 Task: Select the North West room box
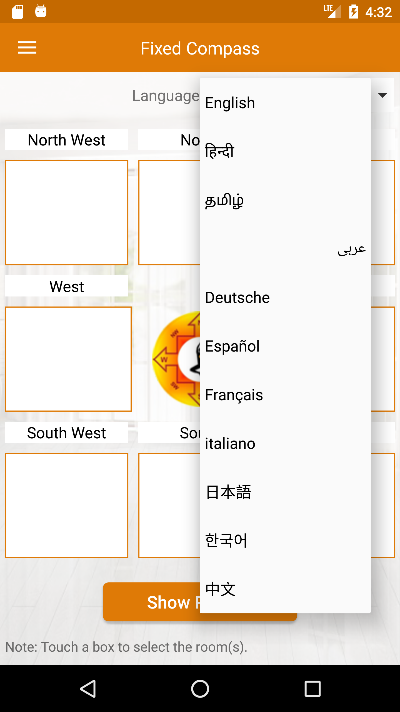pos(67,212)
